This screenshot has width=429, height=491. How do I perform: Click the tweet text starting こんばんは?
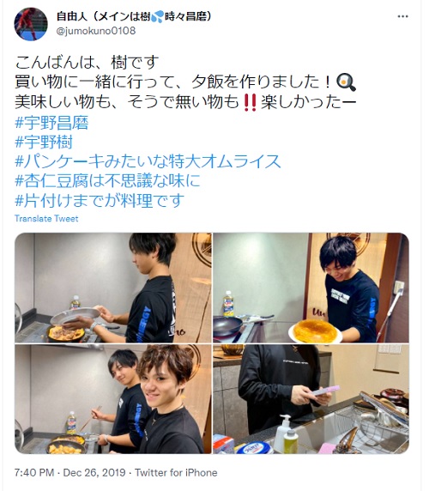pyautogui.click(x=185, y=82)
